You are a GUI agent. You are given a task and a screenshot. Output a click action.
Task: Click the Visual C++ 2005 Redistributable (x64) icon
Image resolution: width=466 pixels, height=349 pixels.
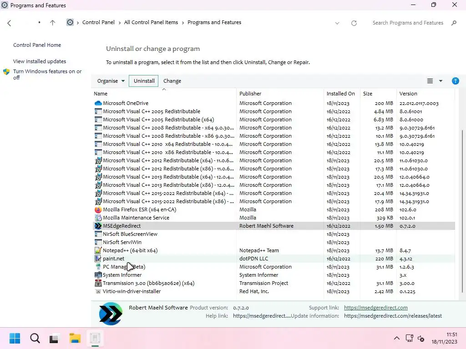(x=98, y=120)
